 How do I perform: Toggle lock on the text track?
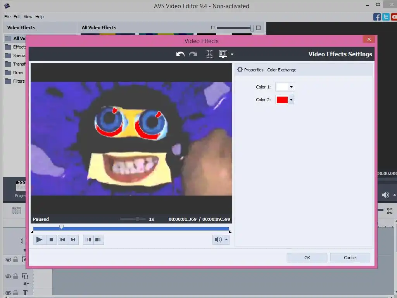click(16, 293)
